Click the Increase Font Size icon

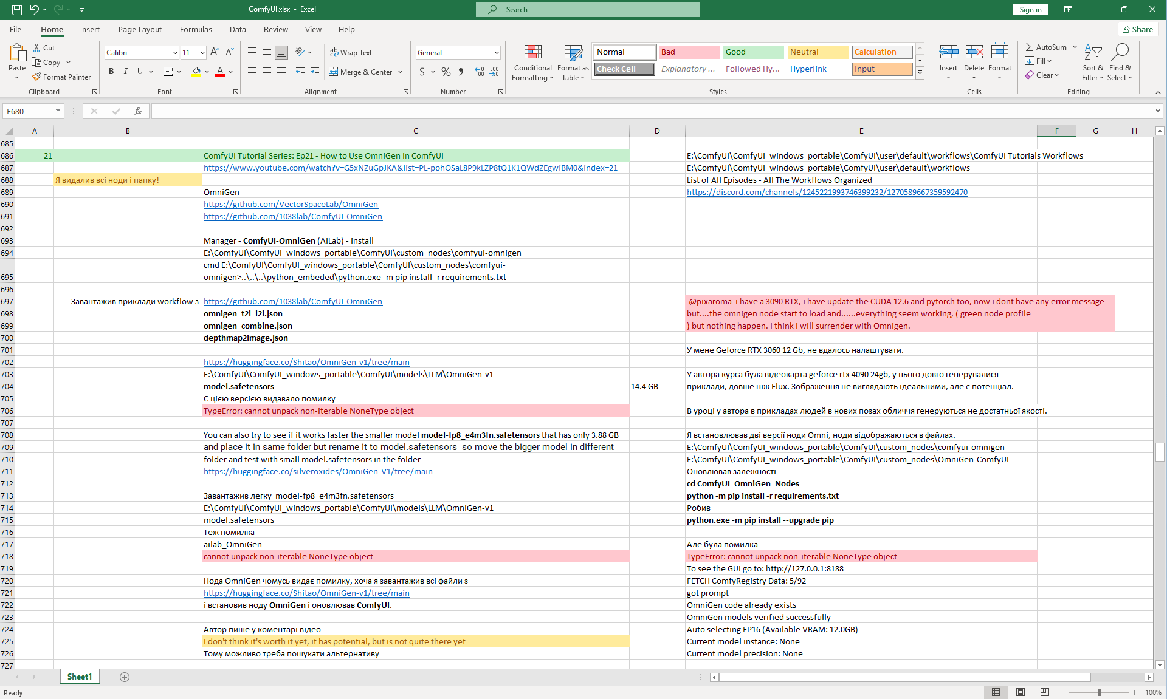click(x=215, y=53)
